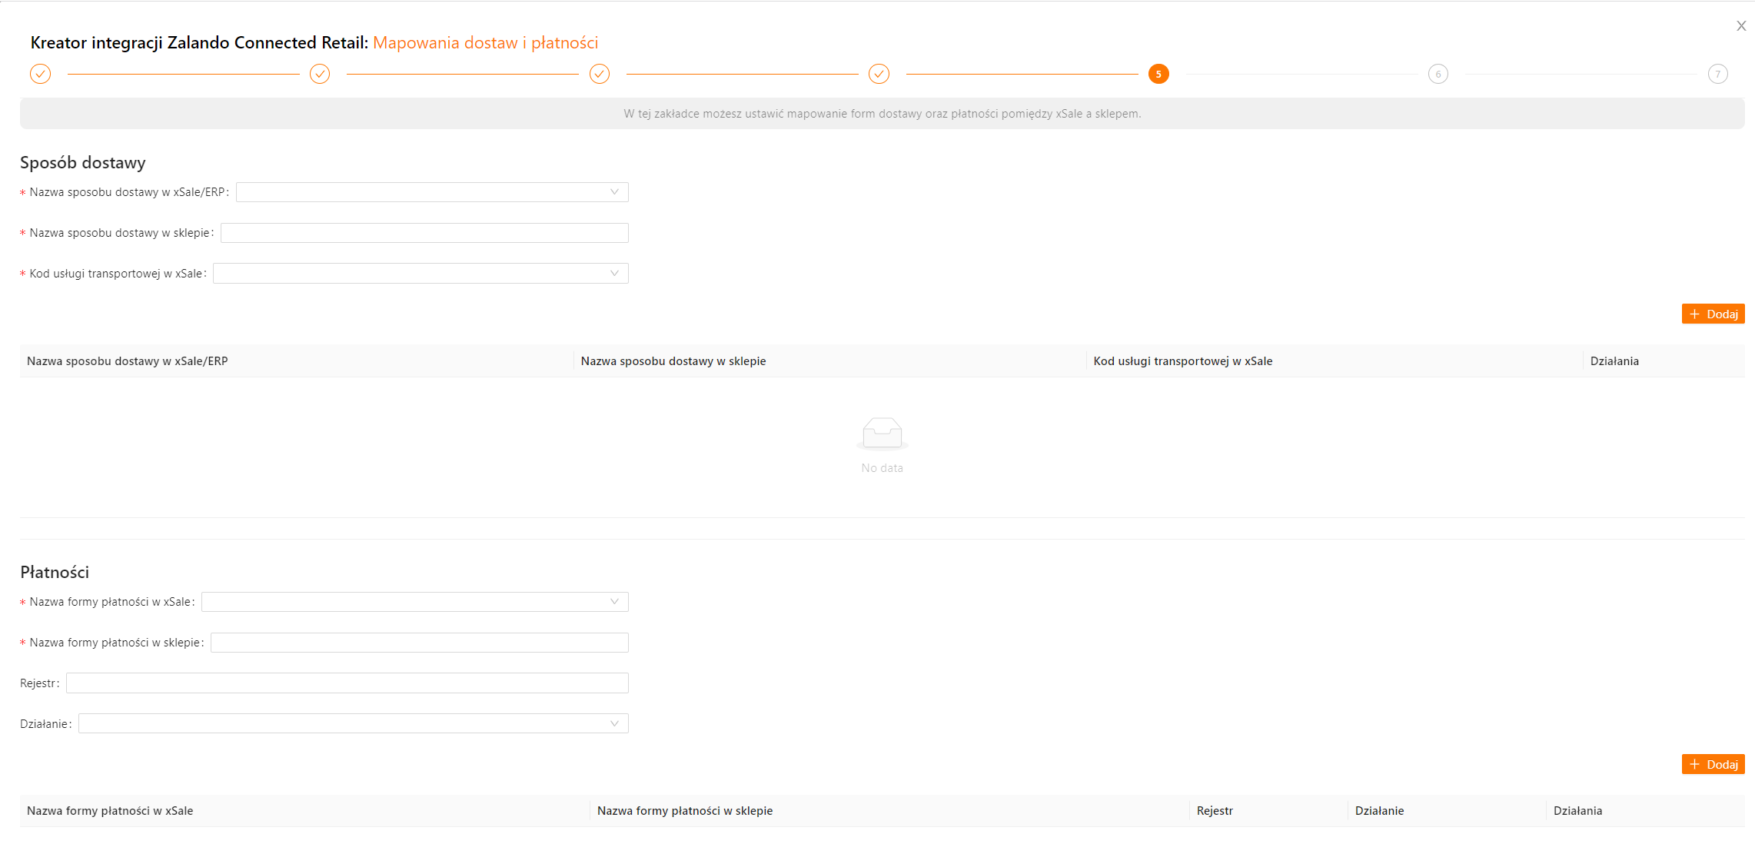The width and height of the screenshot is (1755, 844).
Task: Expand the Działanie dropdown
Action: coord(353,723)
